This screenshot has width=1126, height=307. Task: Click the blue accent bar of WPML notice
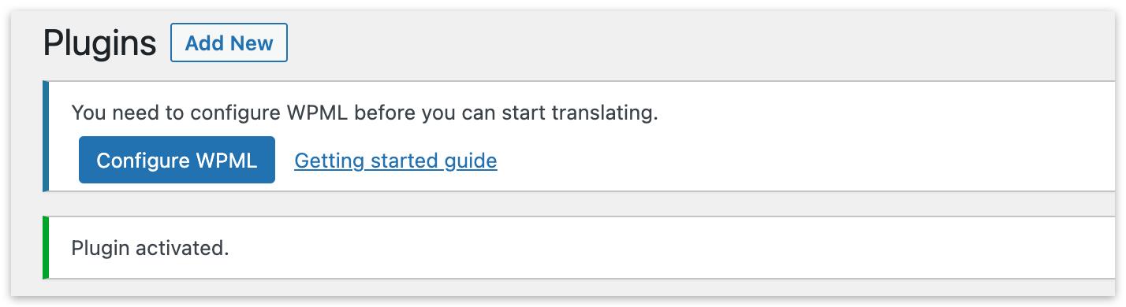tap(46, 135)
